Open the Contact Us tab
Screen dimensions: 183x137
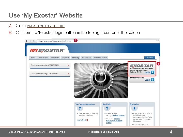(87, 58)
